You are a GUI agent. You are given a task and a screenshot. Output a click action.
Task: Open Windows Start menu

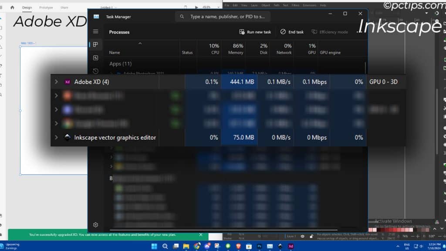click(154, 246)
